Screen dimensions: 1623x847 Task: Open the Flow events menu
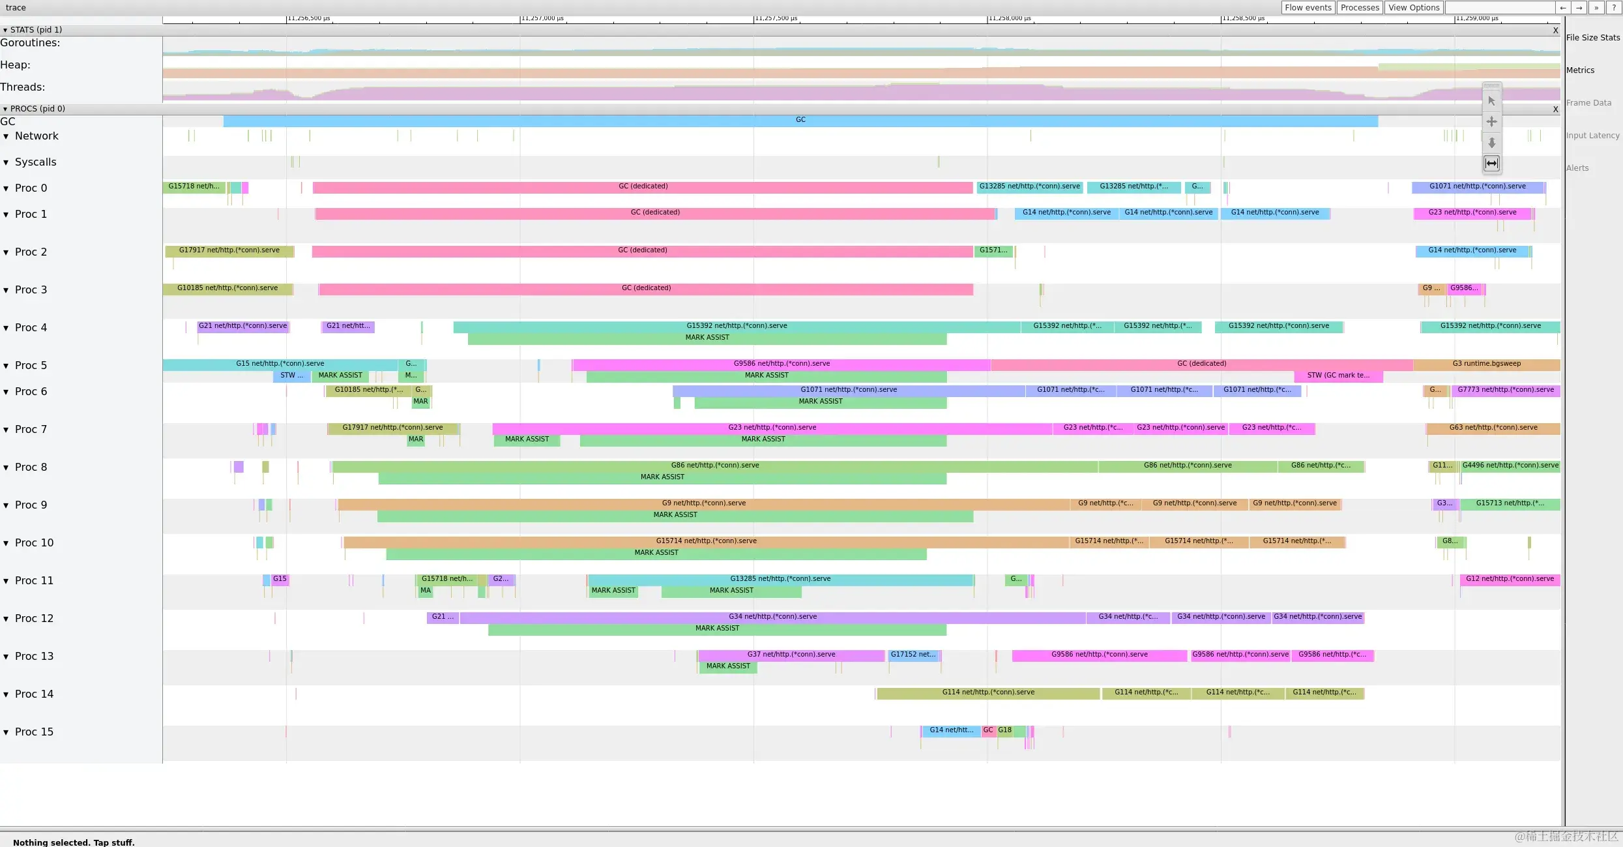pos(1308,8)
